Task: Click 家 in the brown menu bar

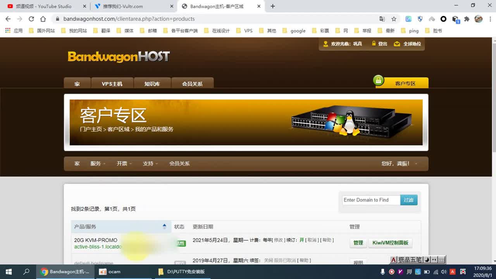Action: pyautogui.click(x=77, y=164)
